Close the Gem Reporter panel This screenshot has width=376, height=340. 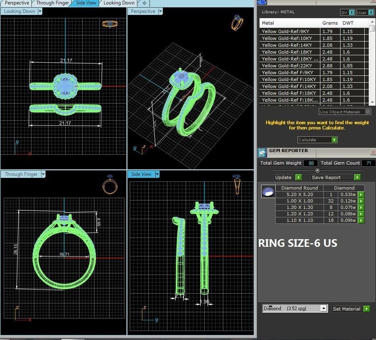click(x=373, y=152)
